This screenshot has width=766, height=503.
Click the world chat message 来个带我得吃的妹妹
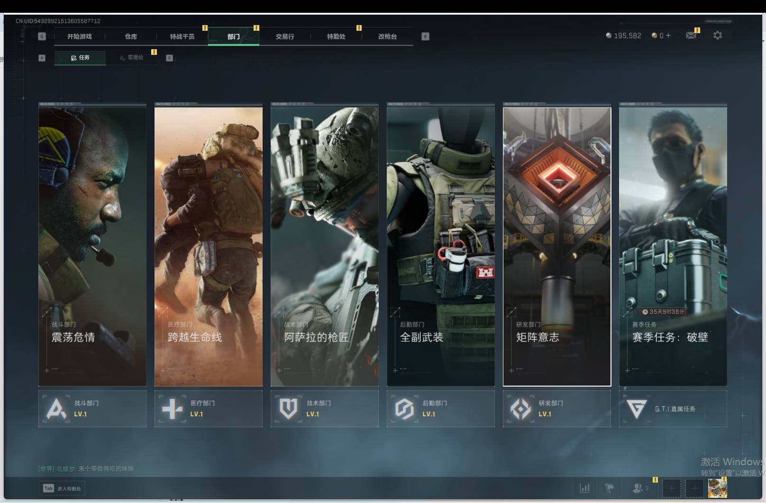(x=106, y=468)
